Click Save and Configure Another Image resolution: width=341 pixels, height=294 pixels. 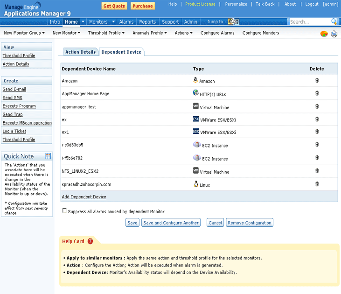[x=171, y=223]
